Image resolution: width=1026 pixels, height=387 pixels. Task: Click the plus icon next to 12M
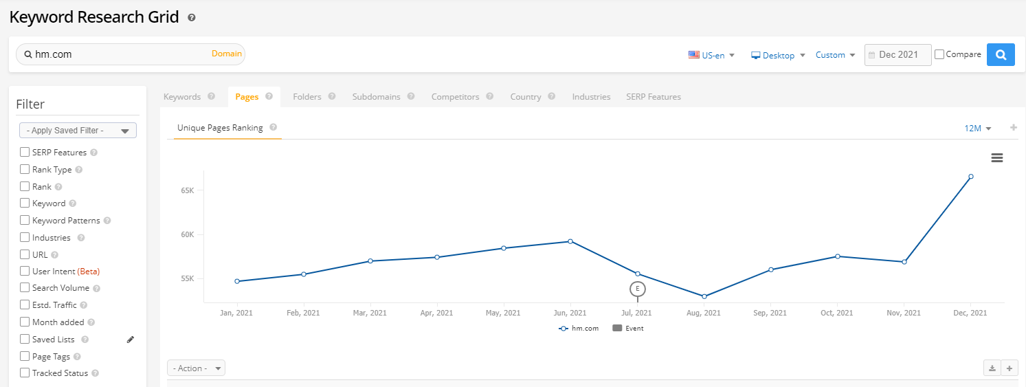click(1013, 128)
